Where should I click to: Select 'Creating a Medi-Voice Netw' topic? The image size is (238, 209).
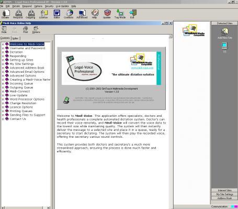tap(30, 80)
